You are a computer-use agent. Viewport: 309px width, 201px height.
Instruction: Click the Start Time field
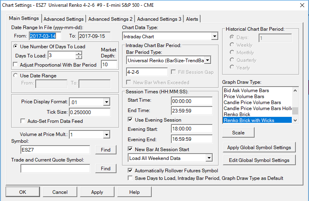click(x=192, y=101)
